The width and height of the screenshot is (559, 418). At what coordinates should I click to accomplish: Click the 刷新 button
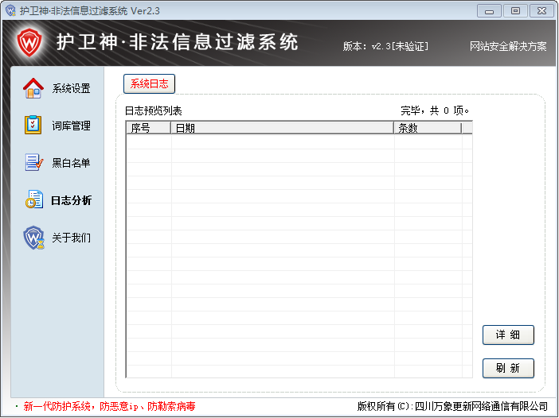coord(508,368)
